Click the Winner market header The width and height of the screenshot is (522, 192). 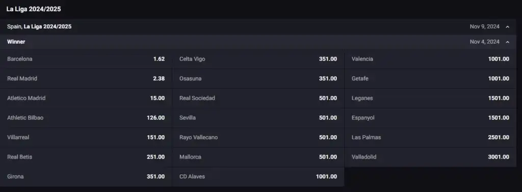click(258, 42)
